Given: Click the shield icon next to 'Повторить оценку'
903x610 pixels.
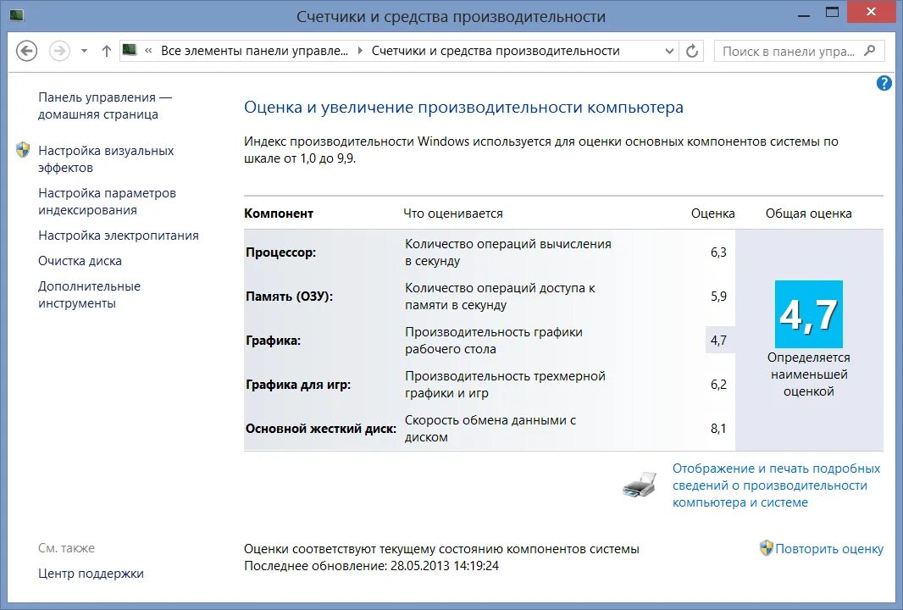Looking at the screenshot, I should 766,548.
